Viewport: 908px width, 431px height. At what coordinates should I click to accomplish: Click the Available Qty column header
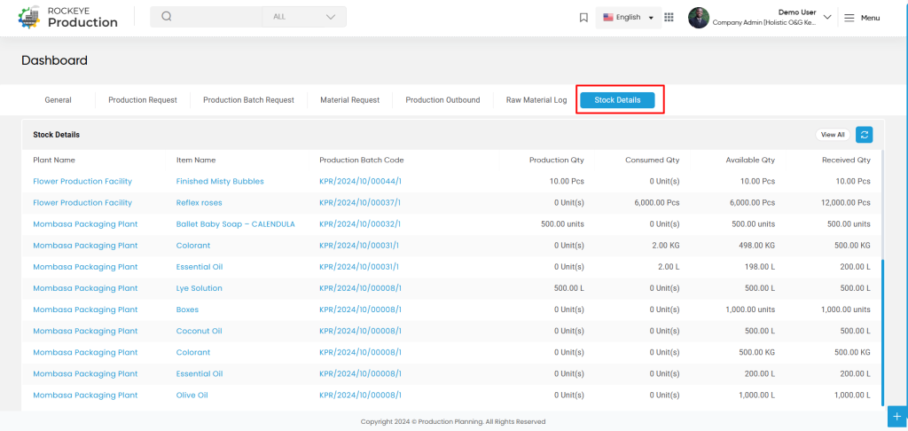click(750, 160)
